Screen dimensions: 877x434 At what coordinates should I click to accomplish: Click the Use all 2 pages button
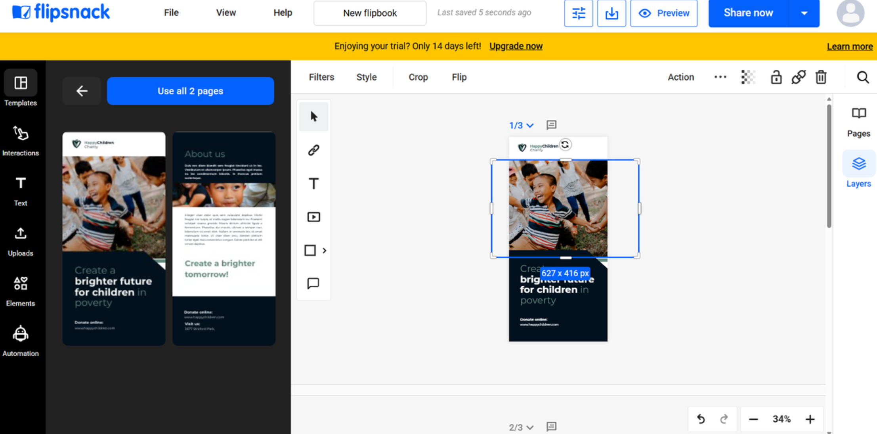point(190,91)
